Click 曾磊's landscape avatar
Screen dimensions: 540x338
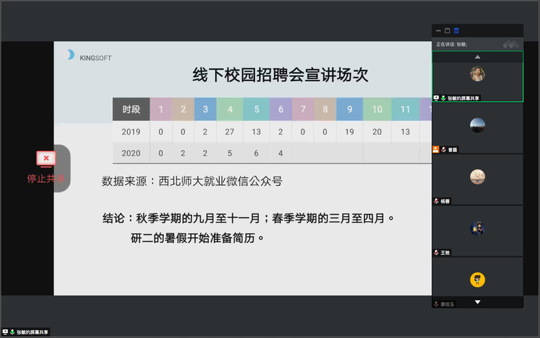pos(478,125)
